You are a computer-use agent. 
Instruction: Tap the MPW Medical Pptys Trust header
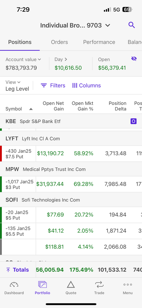[x=71, y=169]
